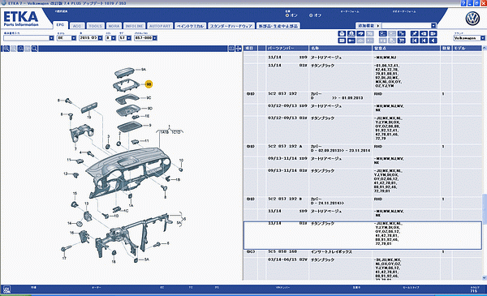Screen dimensions: 487x296
Task: Switch to the TOOLS tab
Action: 95,26
